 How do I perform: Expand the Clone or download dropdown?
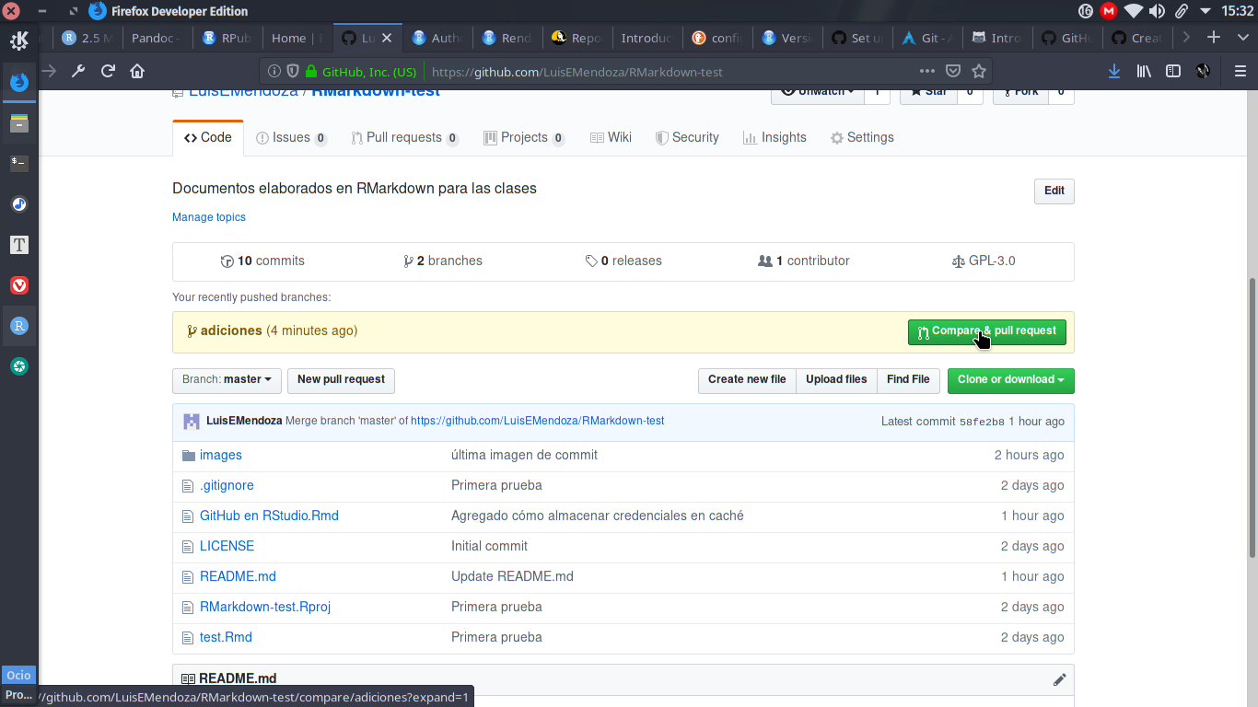(1011, 380)
